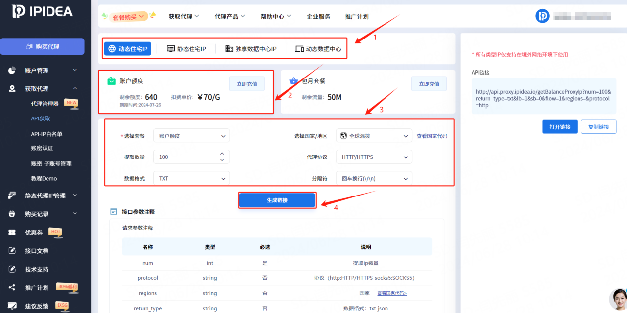Viewport: 627px width, 313px height.
Task: Click the 技术支持 icon
Action: (12, 269)
